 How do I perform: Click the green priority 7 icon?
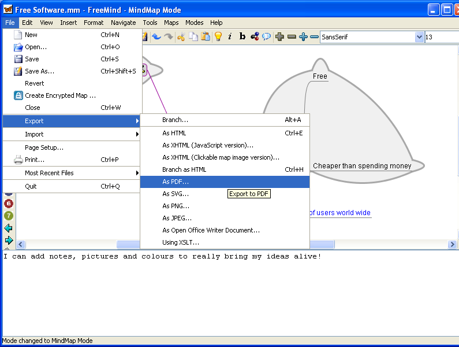coord(9,216)
